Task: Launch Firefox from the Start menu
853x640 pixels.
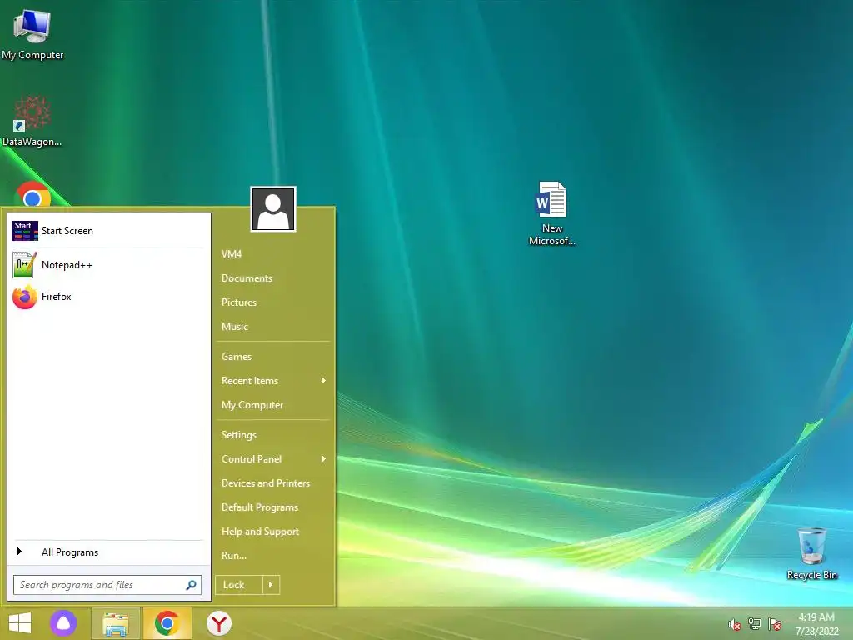Action: 107,297
